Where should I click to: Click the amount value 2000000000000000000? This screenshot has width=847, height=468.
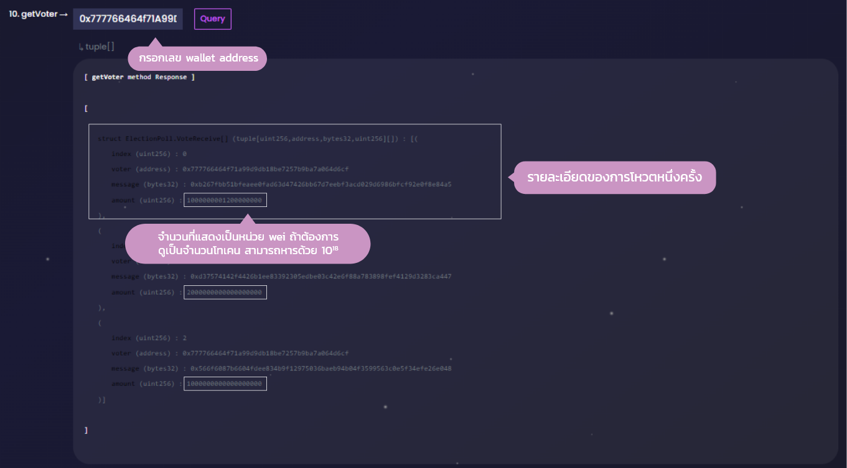click(x=225, y=292)
